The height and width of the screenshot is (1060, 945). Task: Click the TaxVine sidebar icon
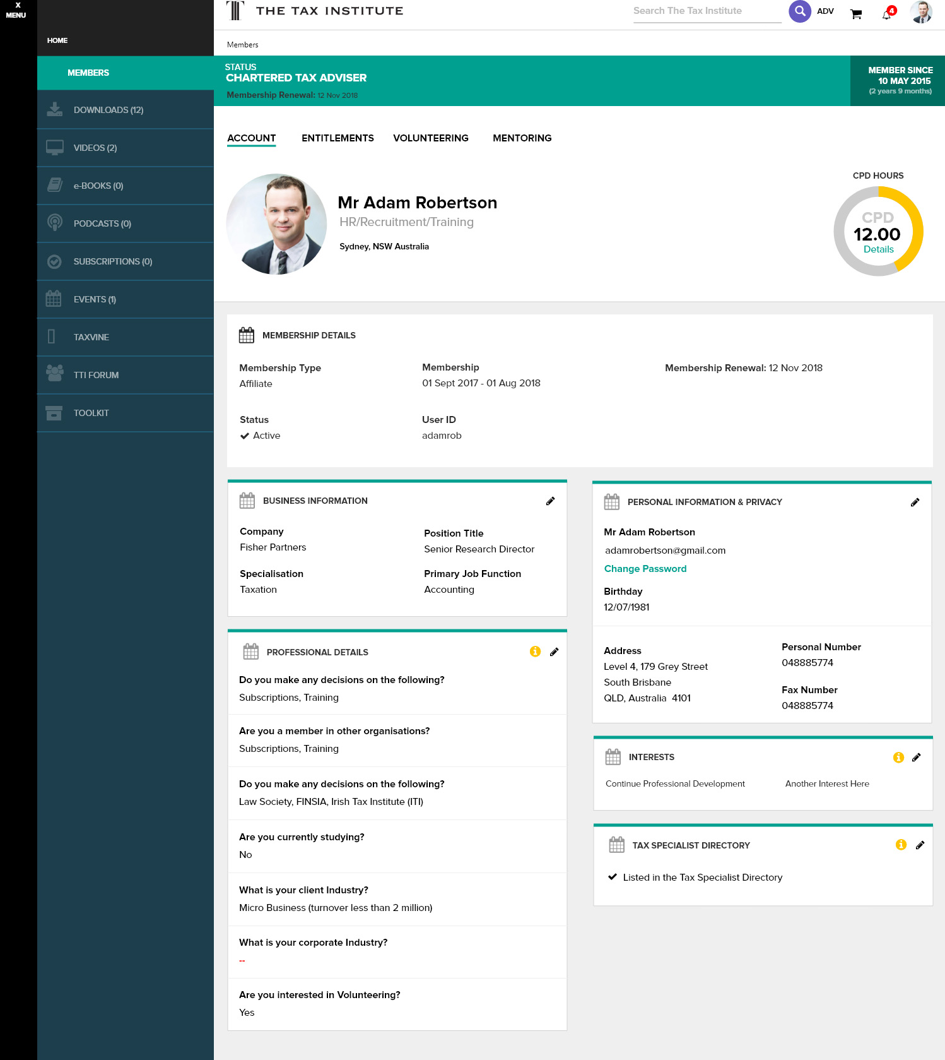pos(52,336)
